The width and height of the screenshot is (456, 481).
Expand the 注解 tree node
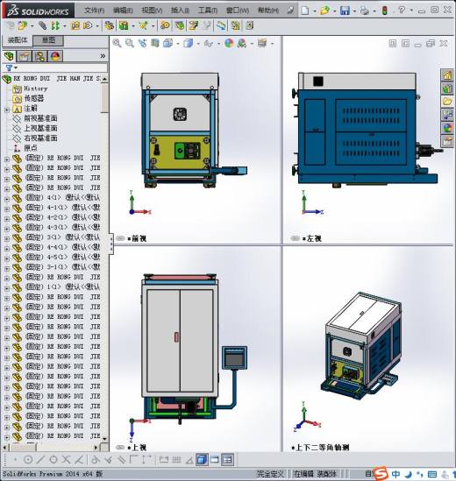pyautogui.click(x=7, y=110)
